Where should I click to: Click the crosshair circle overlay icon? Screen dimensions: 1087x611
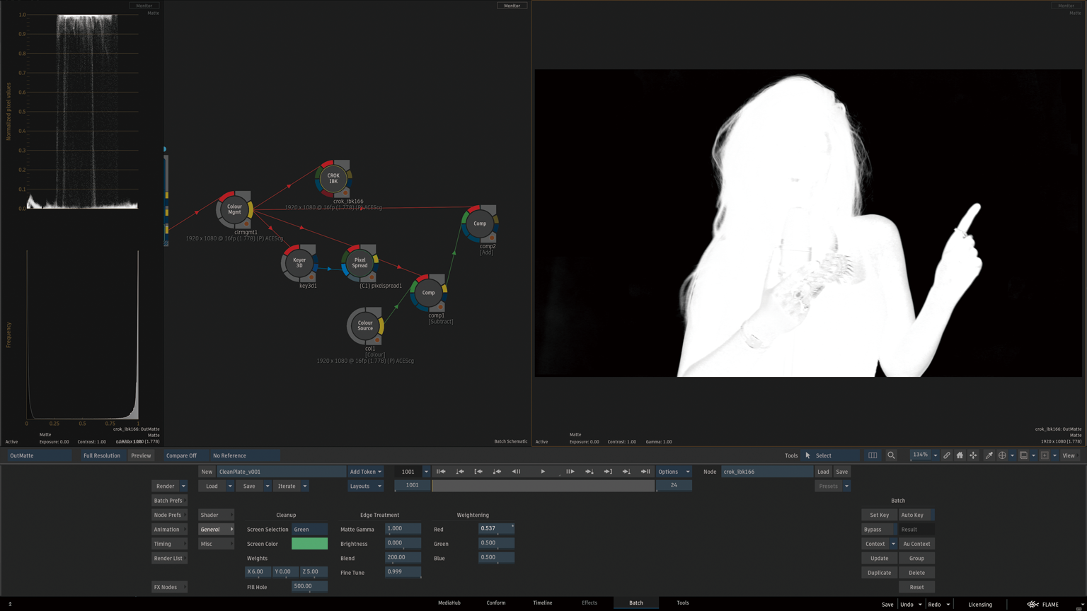(x=1002, y=455)
